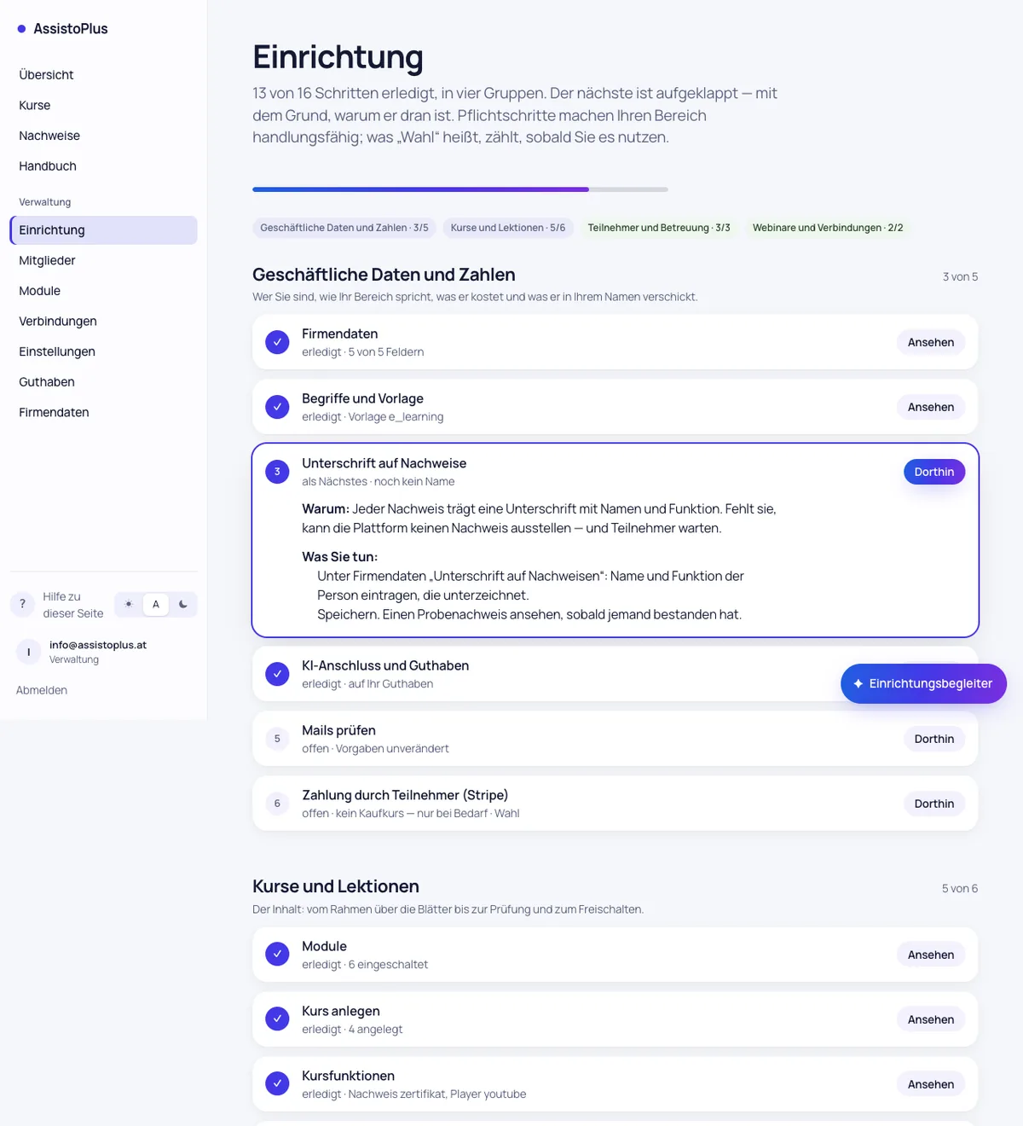Click the Kurs anlegen checkmark circle

click(x=277, y=1019)
